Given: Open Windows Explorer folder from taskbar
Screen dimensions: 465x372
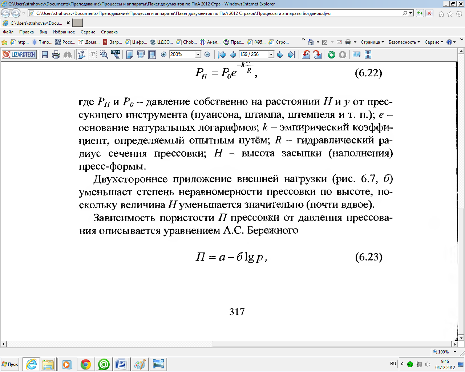Looking at the screenshot, I should point(48,364).
